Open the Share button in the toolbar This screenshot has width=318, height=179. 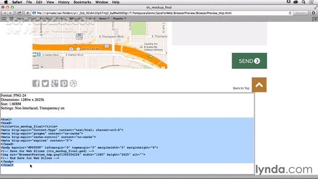pyautogui.click(x=19, y=13)
